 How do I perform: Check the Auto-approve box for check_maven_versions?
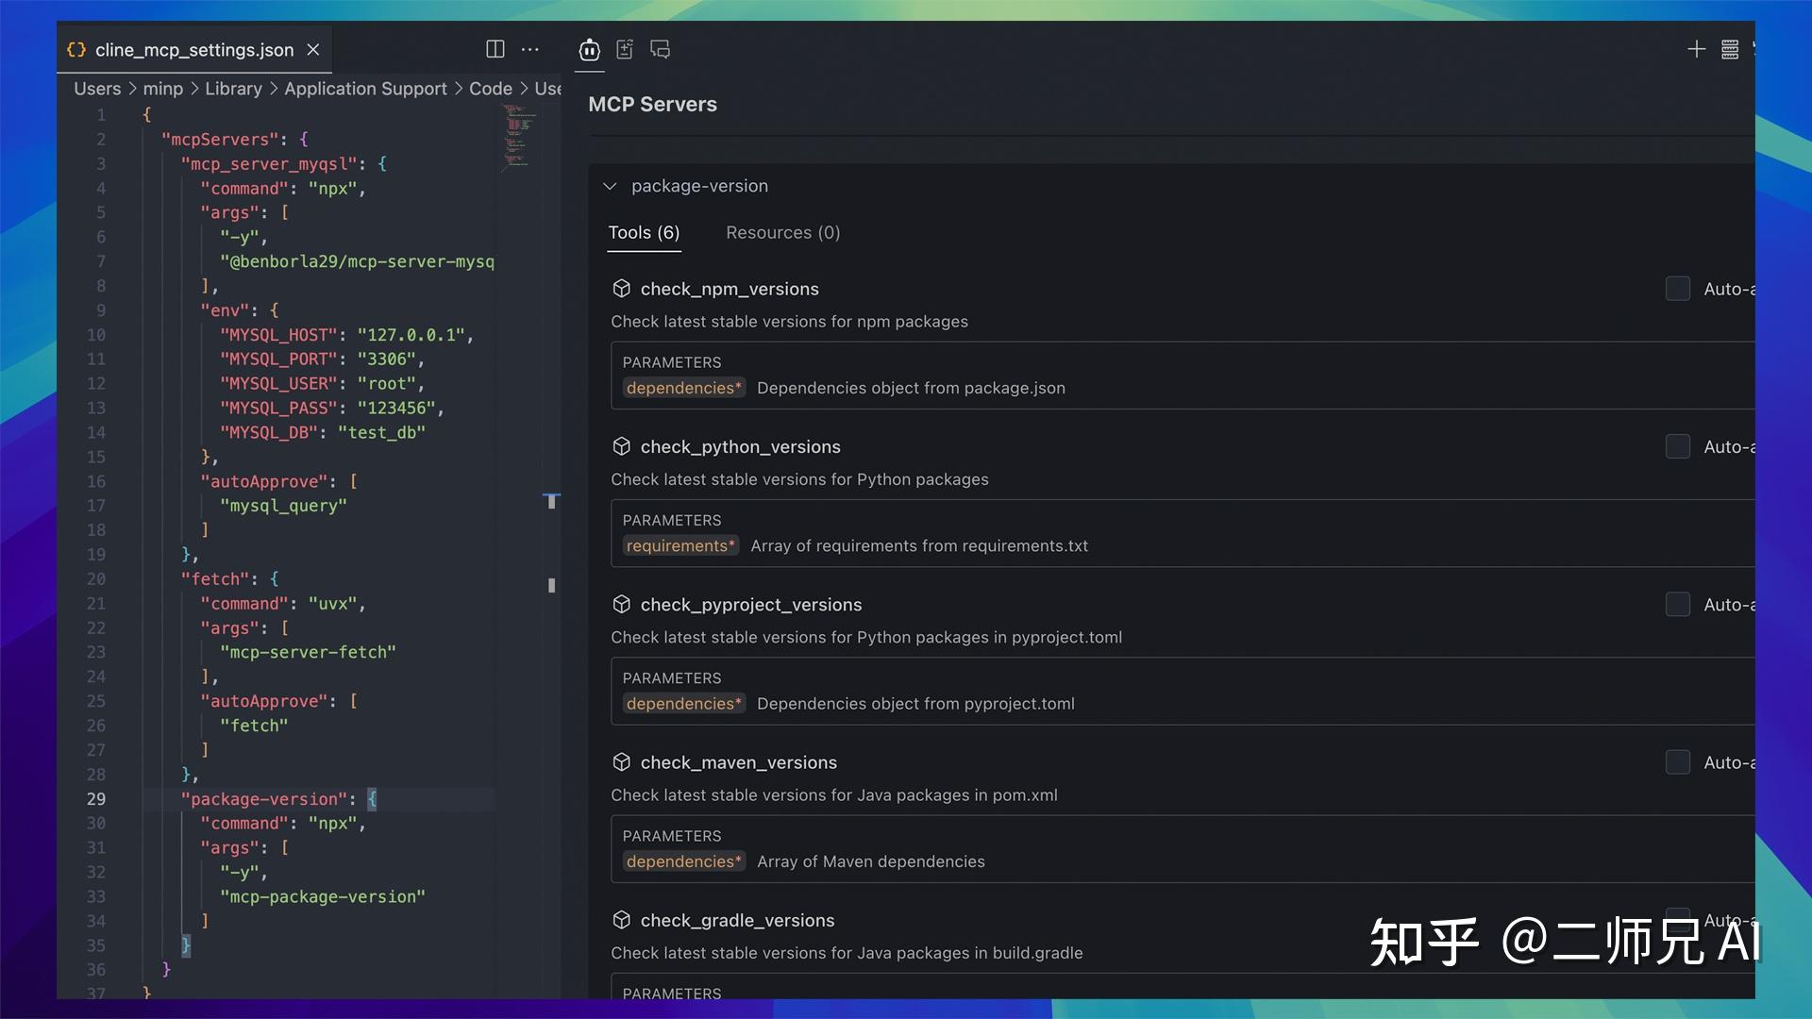pyautogui.click(x=1677, y=762)
